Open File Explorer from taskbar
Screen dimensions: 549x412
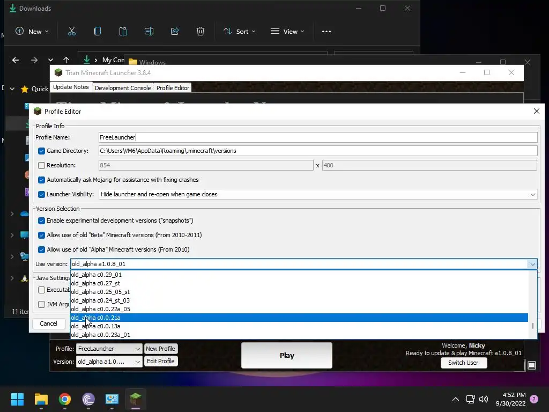click(41, 399)
